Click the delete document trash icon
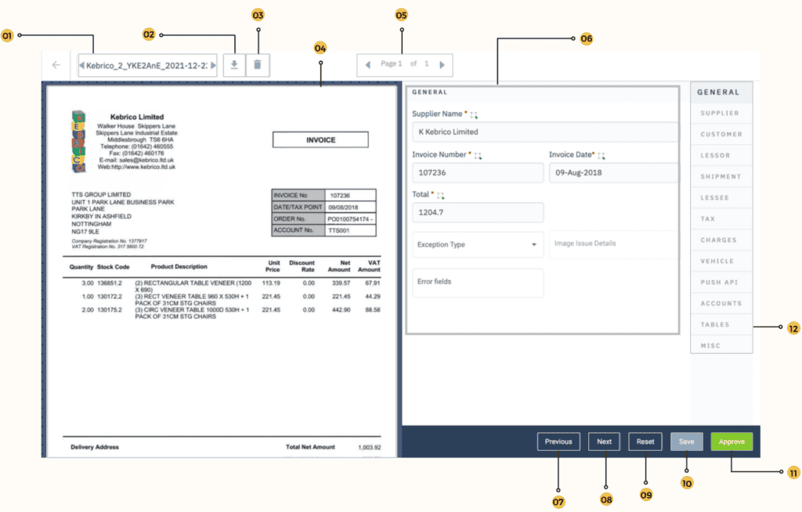Viewport: 802px width, 512px height. click(258, 65)
